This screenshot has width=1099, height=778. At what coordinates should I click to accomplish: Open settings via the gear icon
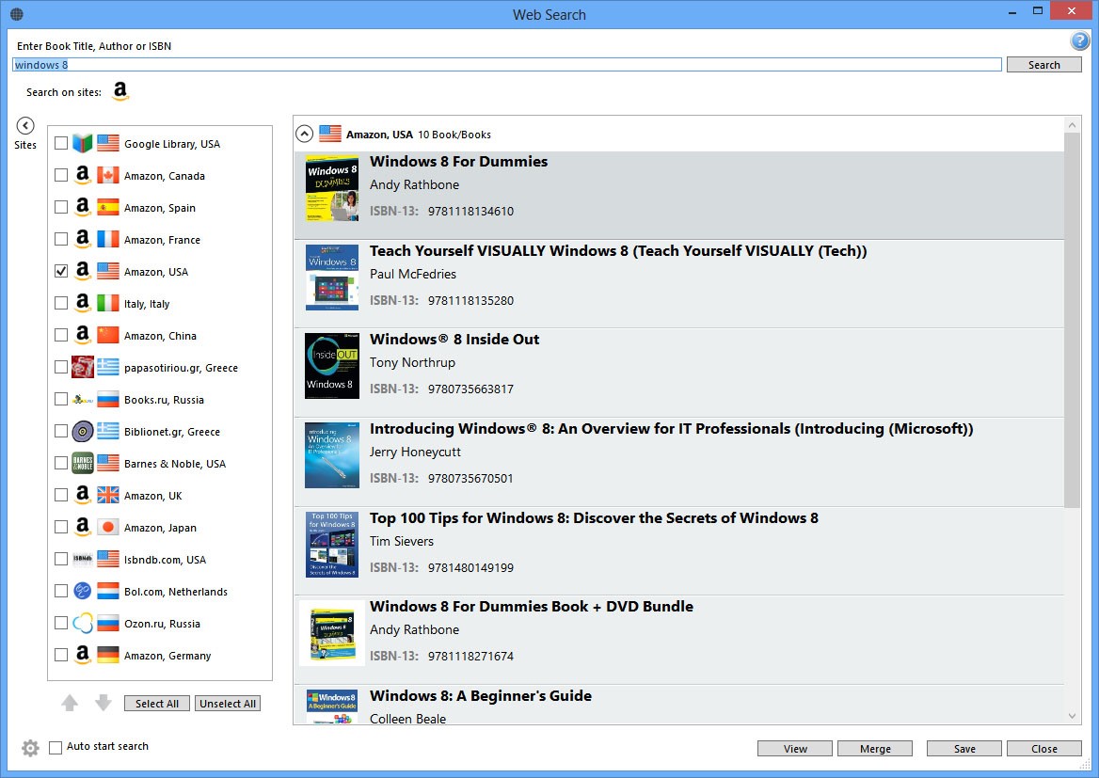[30, 748]
